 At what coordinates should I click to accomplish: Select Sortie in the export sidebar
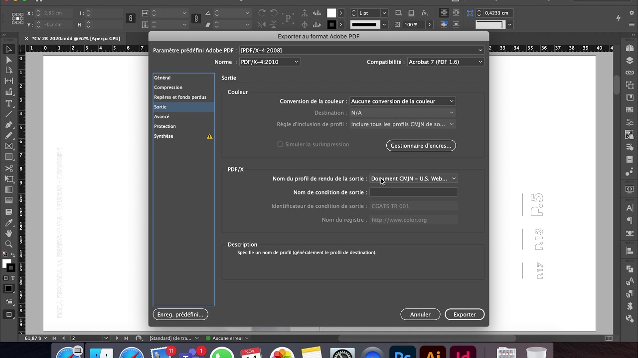183,107
